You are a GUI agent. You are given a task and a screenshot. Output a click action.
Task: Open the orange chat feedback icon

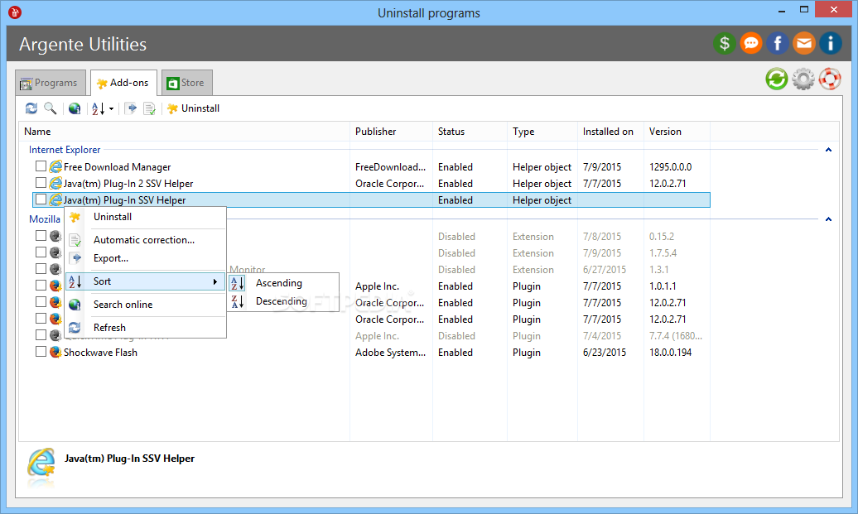[750, 43]
